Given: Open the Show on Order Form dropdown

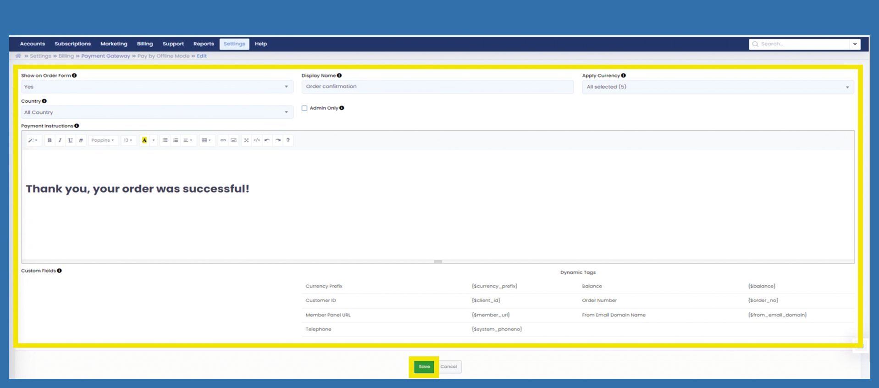Looking at the screenshot, I should click(x=156, y=87).
